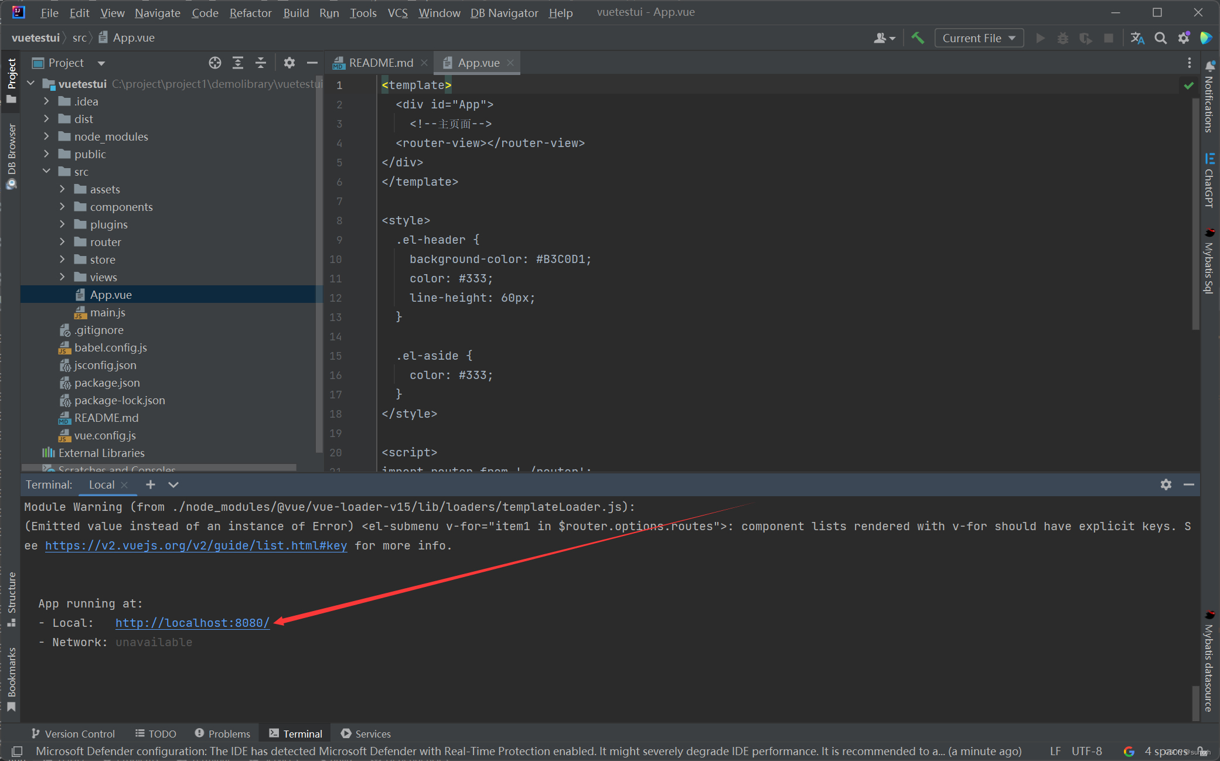Open the localhost:8080 link
Screen dimensions: 1220x761
[x=192, y=623]
